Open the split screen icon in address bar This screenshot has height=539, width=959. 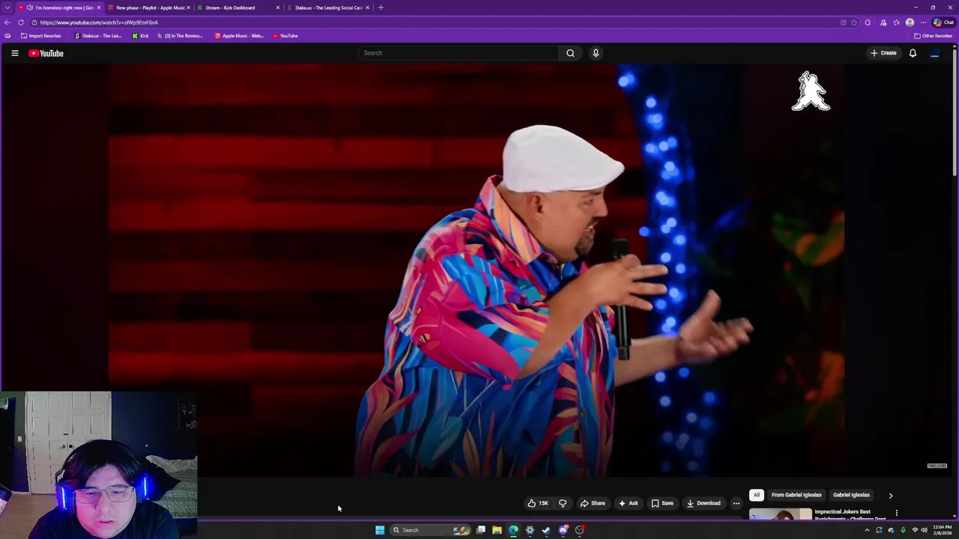843,22
